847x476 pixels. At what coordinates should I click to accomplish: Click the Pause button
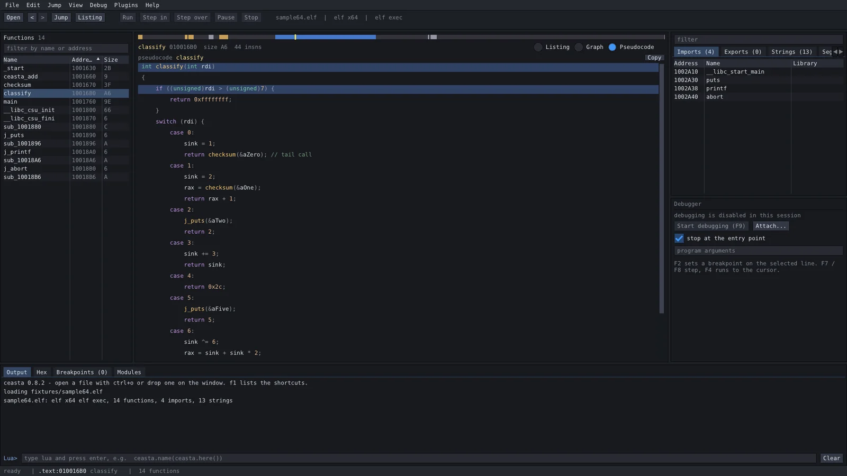point(226,17)
